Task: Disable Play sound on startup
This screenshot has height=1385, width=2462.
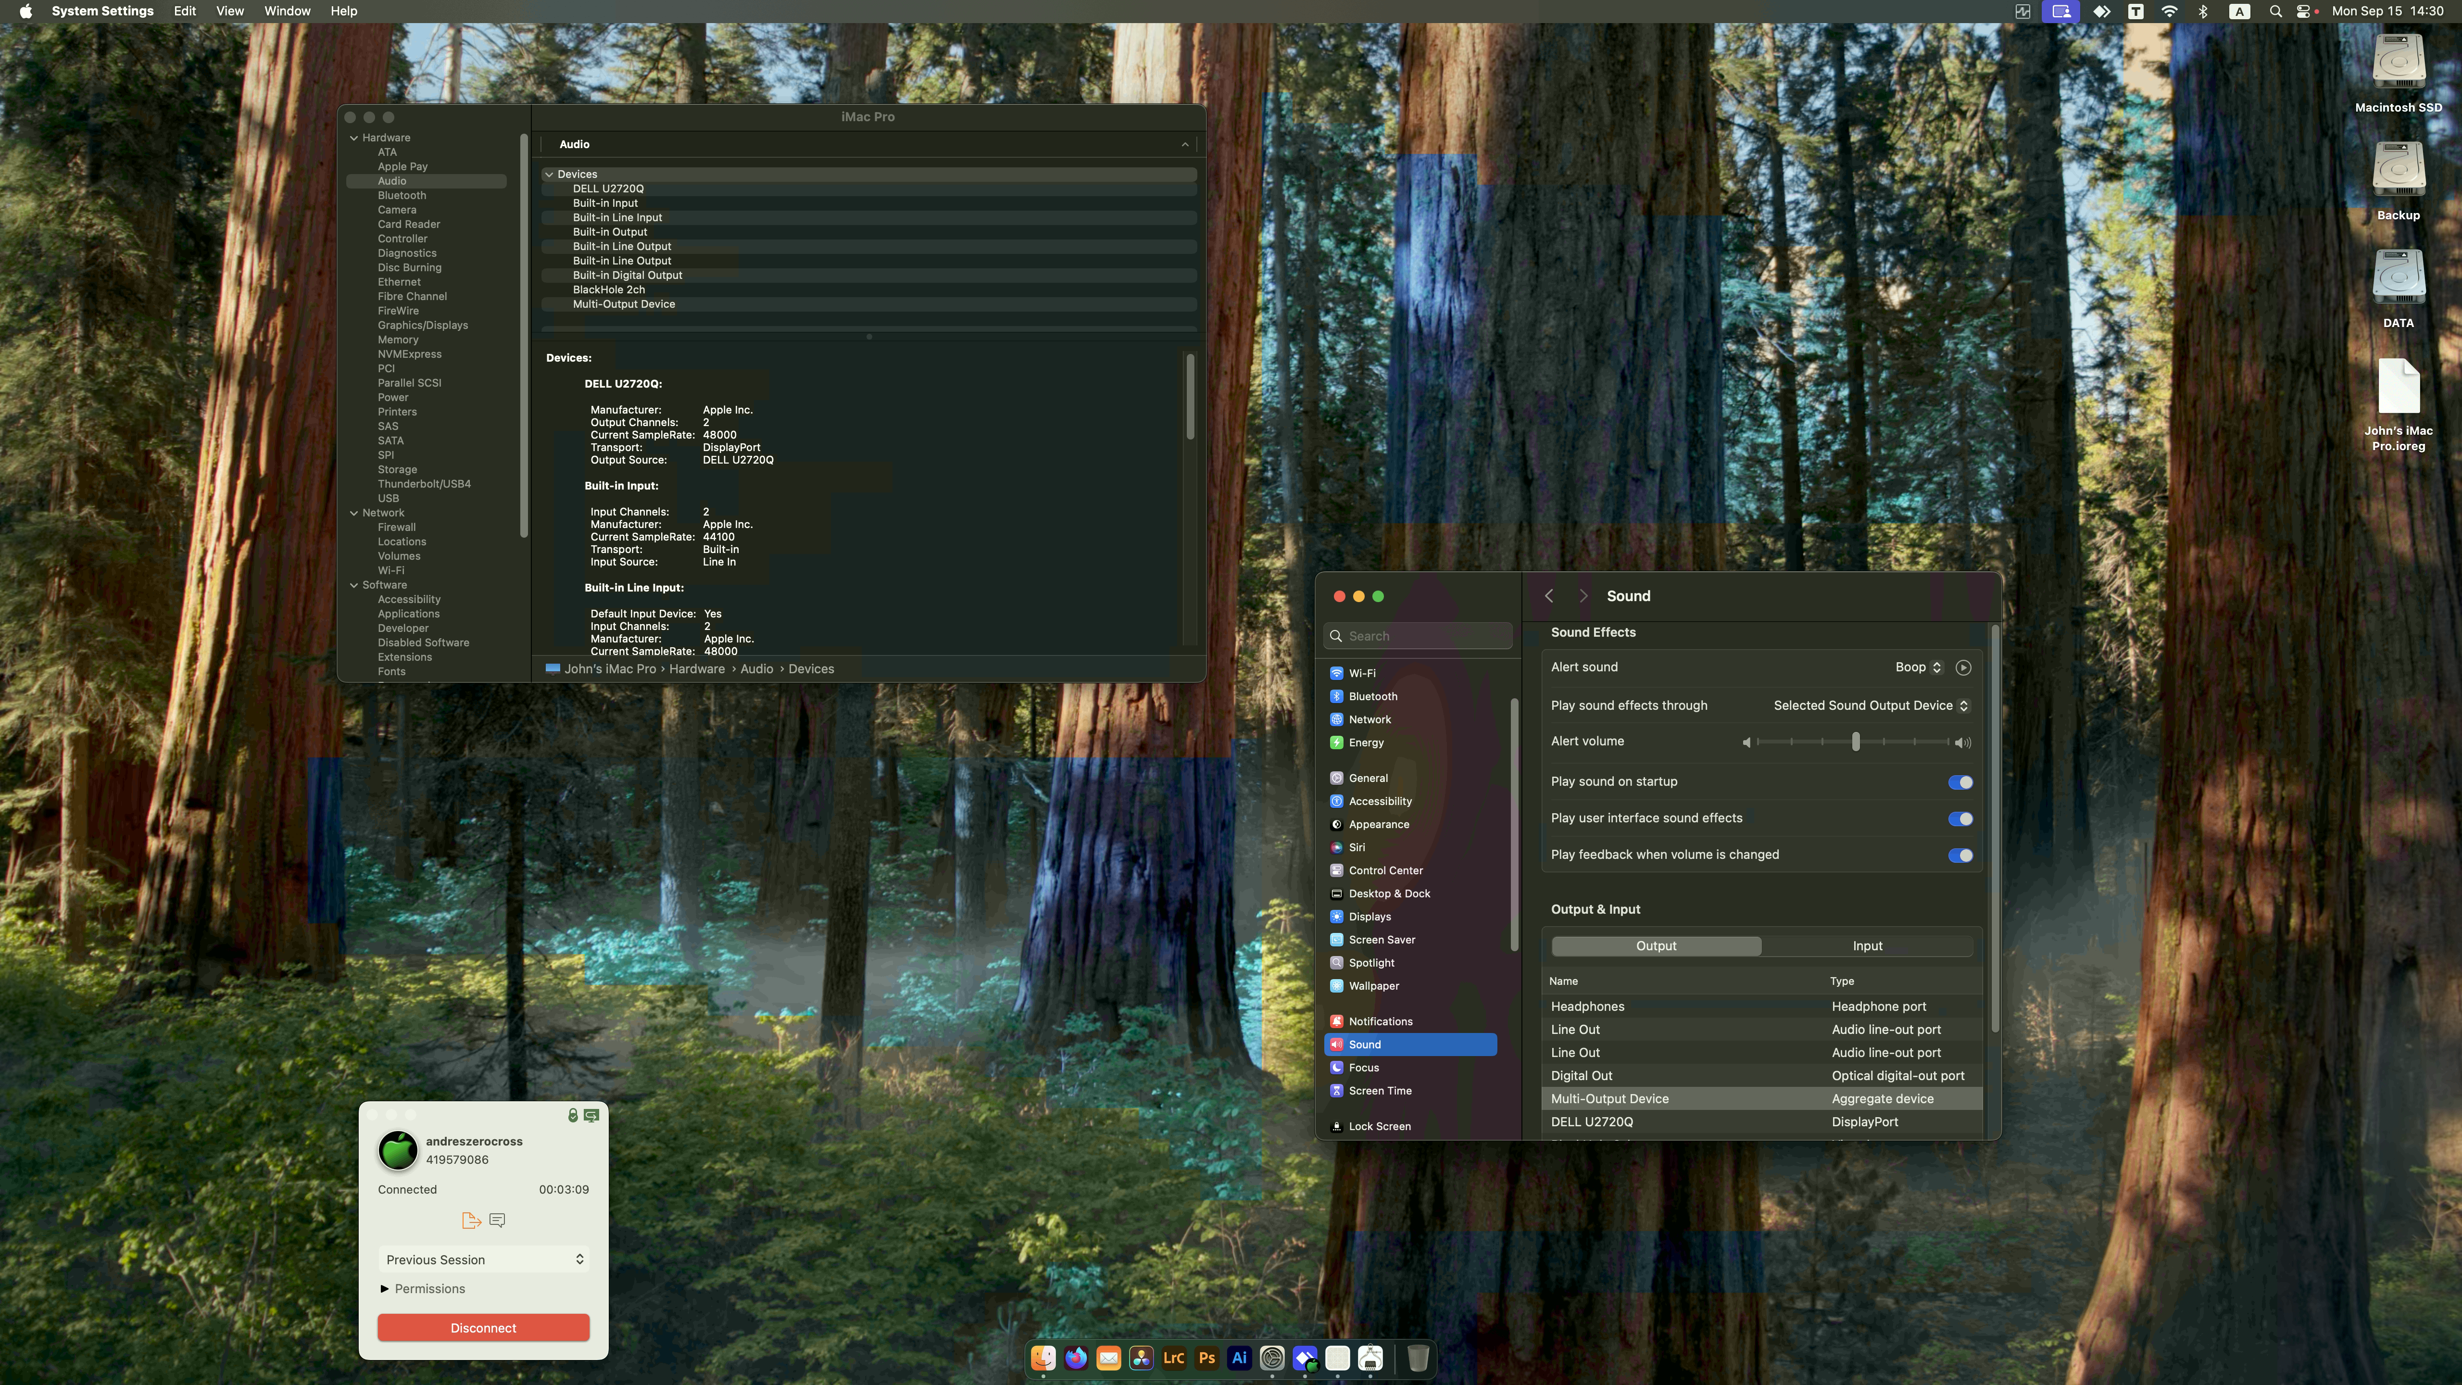Action: pos(1960,782)
